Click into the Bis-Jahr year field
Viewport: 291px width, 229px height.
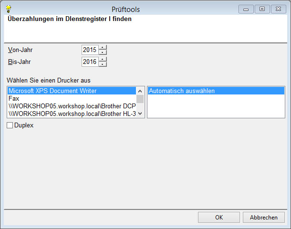tap(90, 62)
